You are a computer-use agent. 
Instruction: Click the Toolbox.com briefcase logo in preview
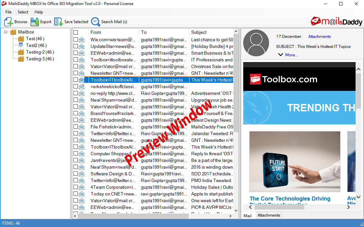click(x=255, y=79)
